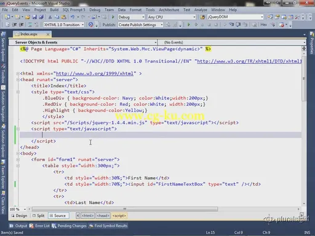The width and height of the screenshot is (315, 236).
Task: Click the Paste clipboard icon
Action: (64, 17)
